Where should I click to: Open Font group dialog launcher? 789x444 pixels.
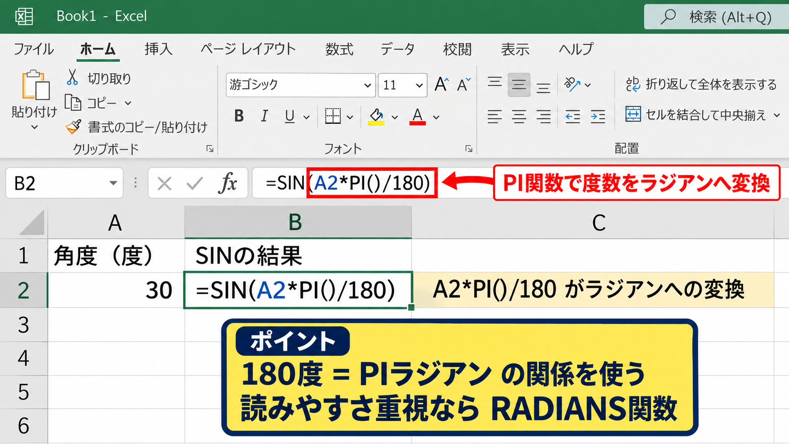(x=469, y=149)
